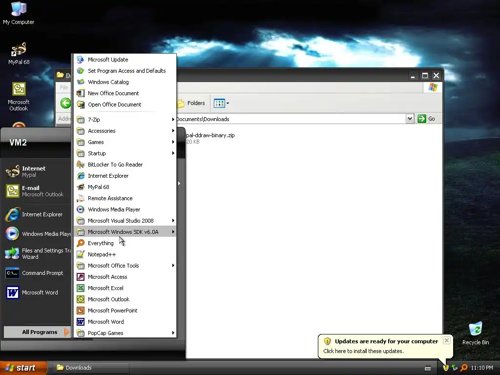Start MyPal 68 from programs list
Screen dimensions: 500x375
pyautogui.click(x=125, y=187)
